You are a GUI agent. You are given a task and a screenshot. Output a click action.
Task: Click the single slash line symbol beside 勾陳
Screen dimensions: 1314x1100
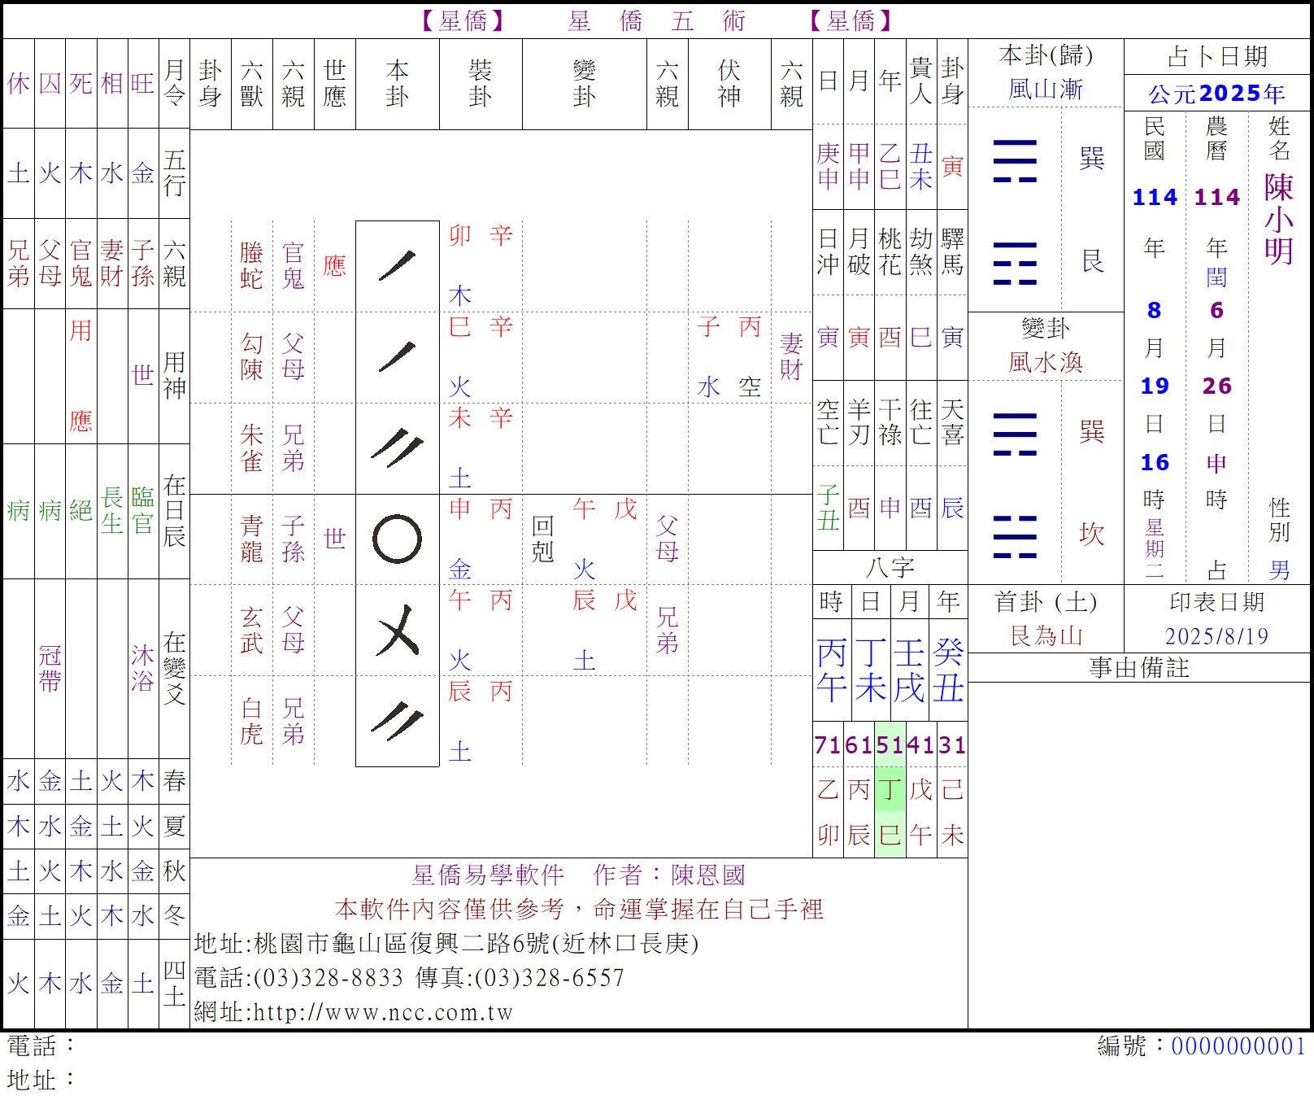coord(397,357)
